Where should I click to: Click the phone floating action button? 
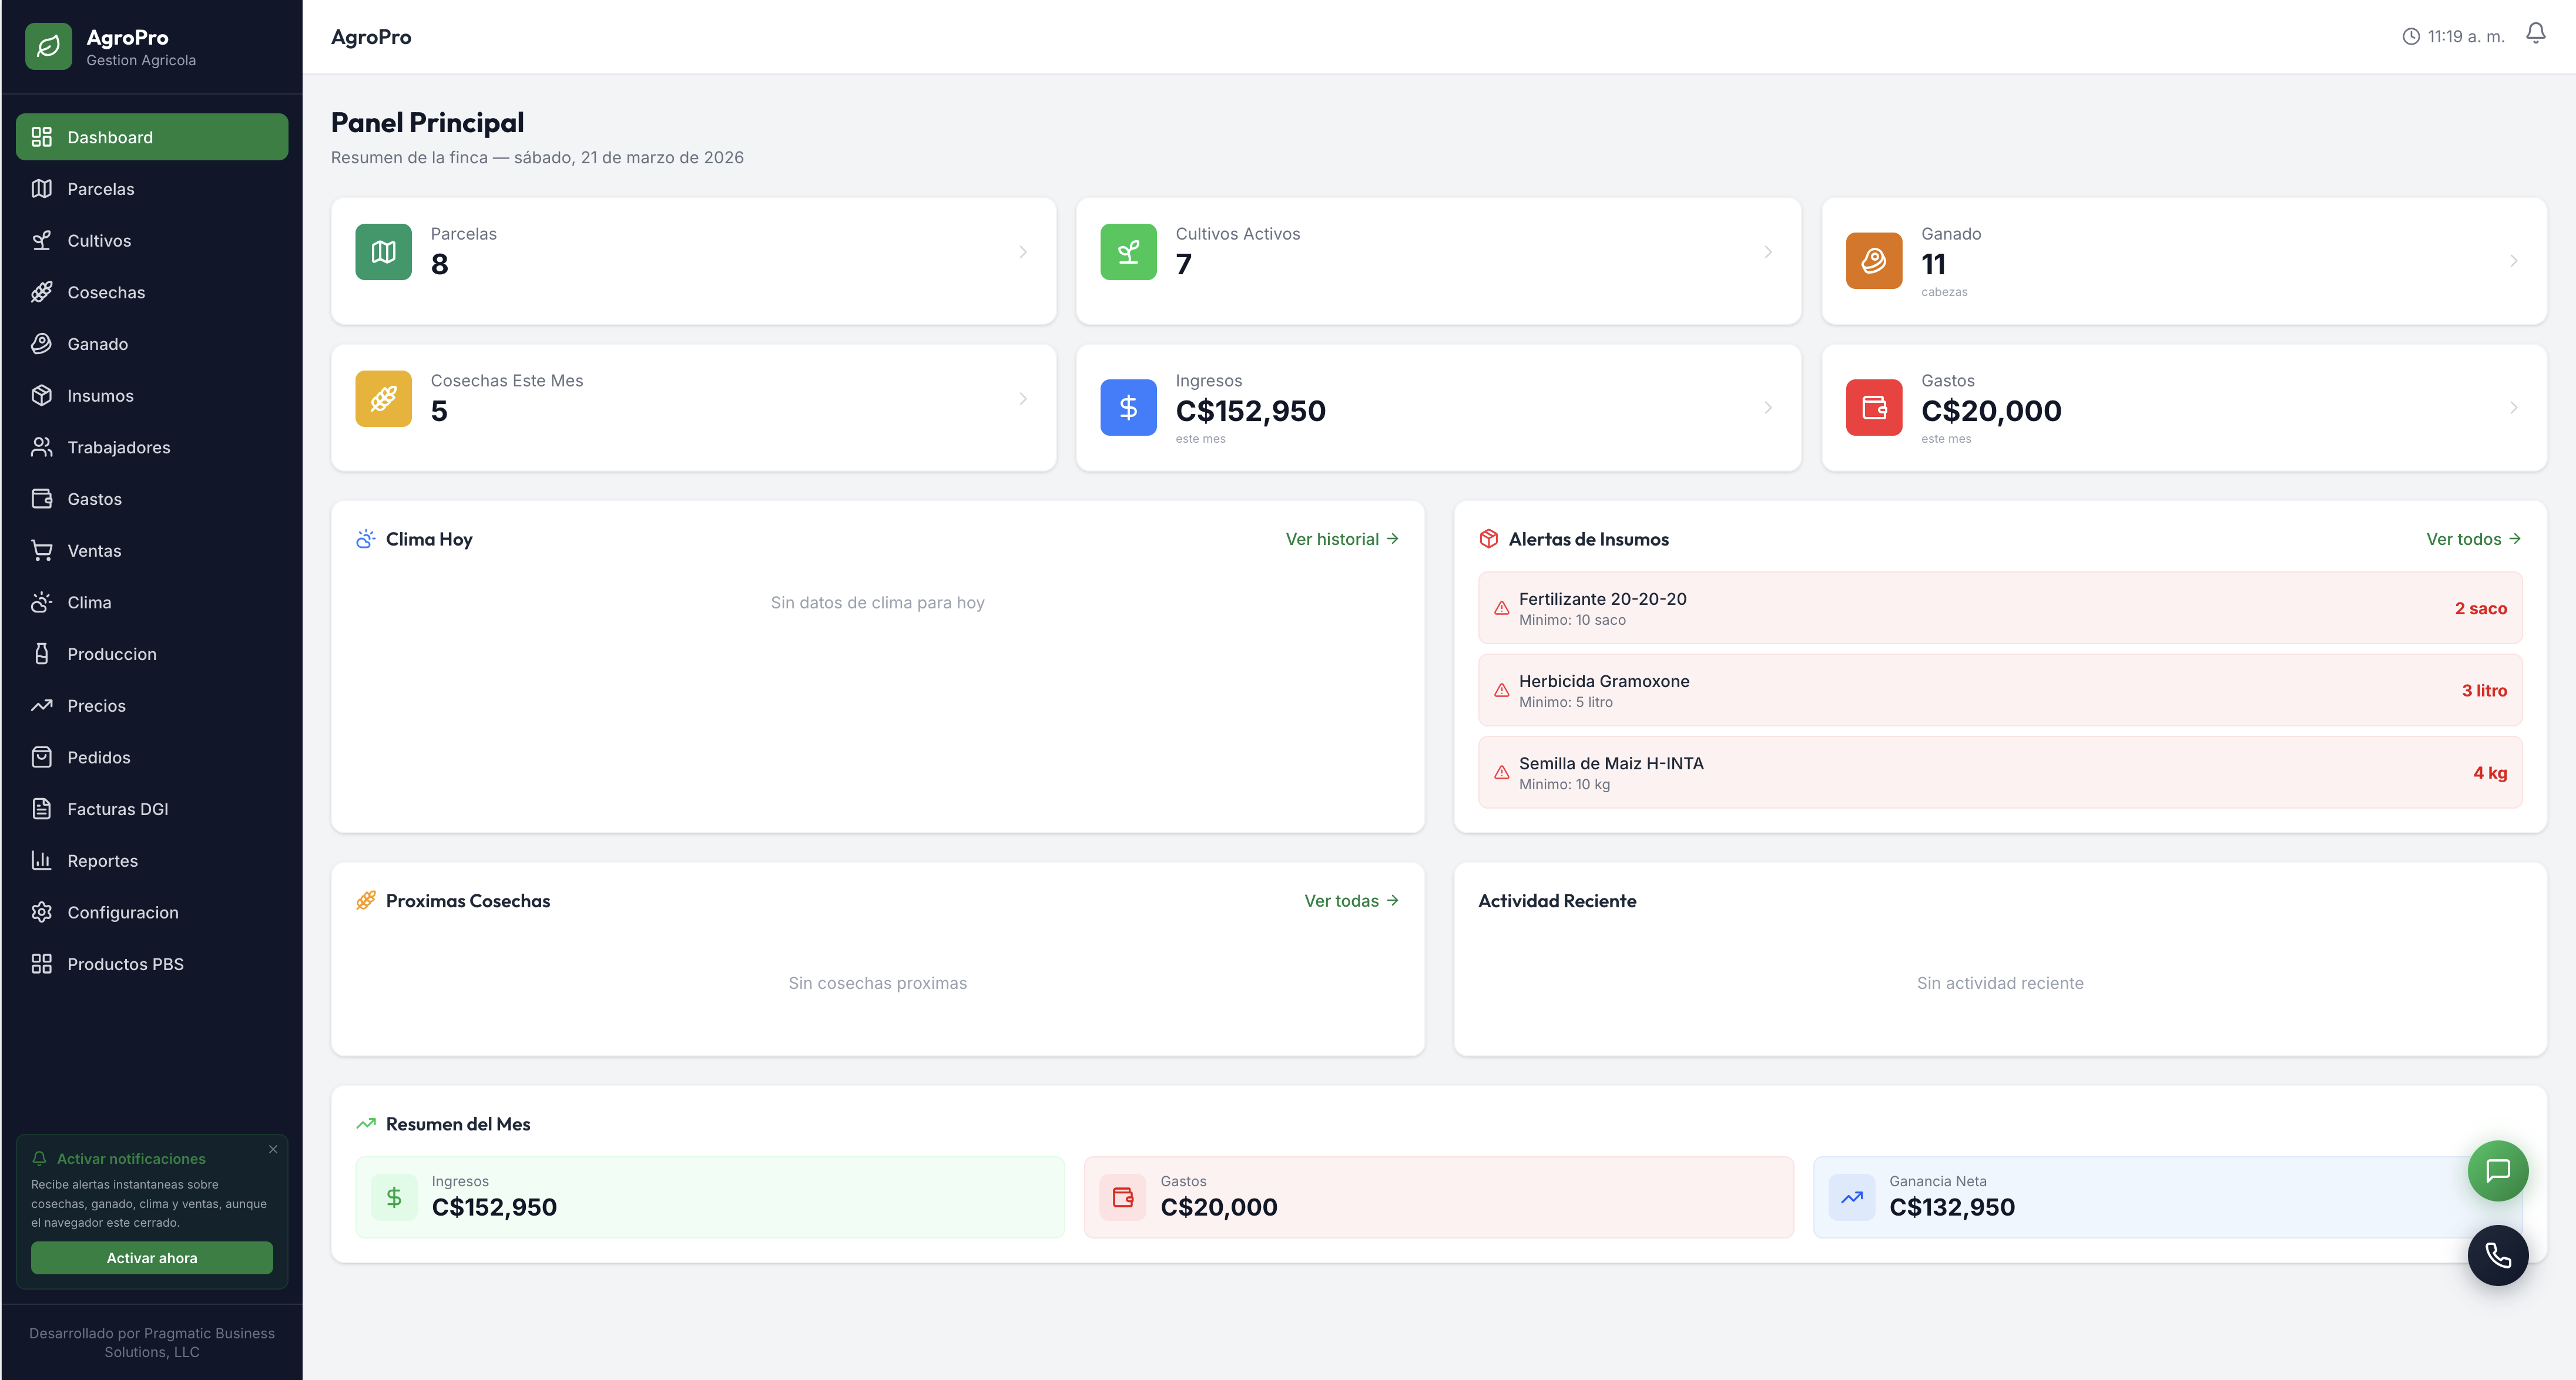[x=2498, y=1255]
